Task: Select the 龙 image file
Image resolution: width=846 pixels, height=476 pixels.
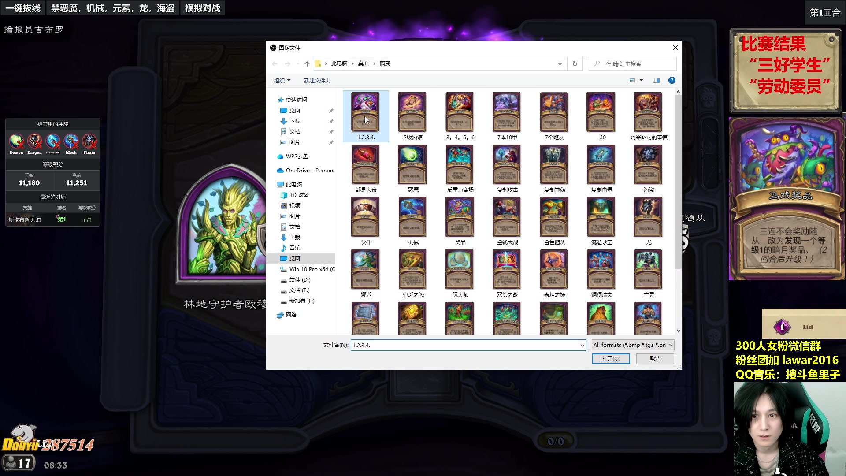Action: point(649,221)
